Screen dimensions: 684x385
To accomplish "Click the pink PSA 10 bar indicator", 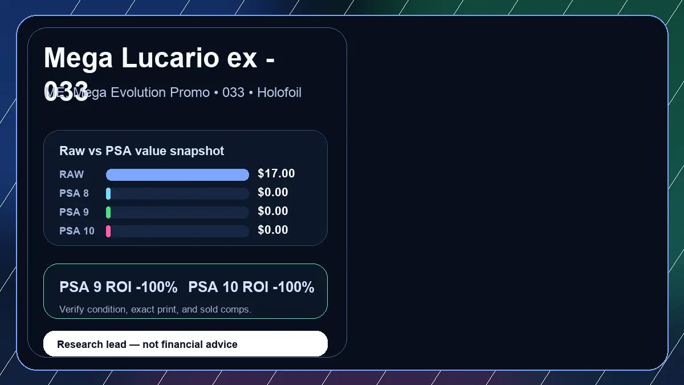I will [108, 231].
